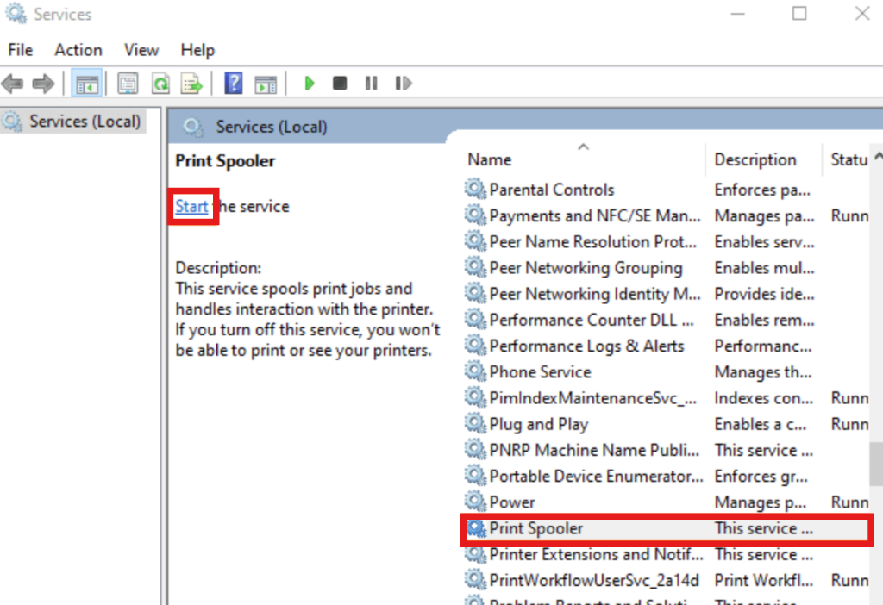883x605 pixels.
Task: Click the Services app icon in title bar
Action: tap(16, 14)
